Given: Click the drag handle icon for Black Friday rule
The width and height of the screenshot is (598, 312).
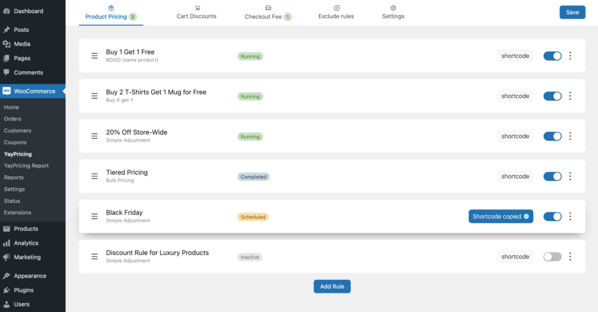Looking at the screenshot, I should (x=95, y=216).
